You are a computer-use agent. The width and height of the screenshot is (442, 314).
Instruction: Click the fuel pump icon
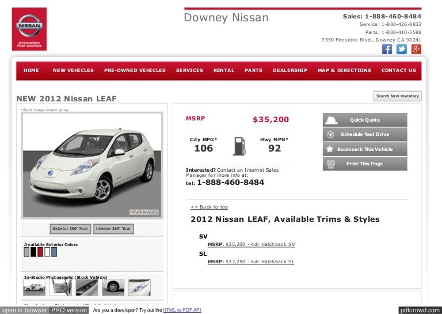(239, 146)
